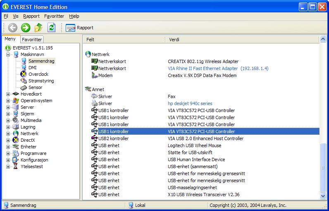Click the Maskinnavn computer icon
This screenshot has height=211, width=329.
point(16,54)
